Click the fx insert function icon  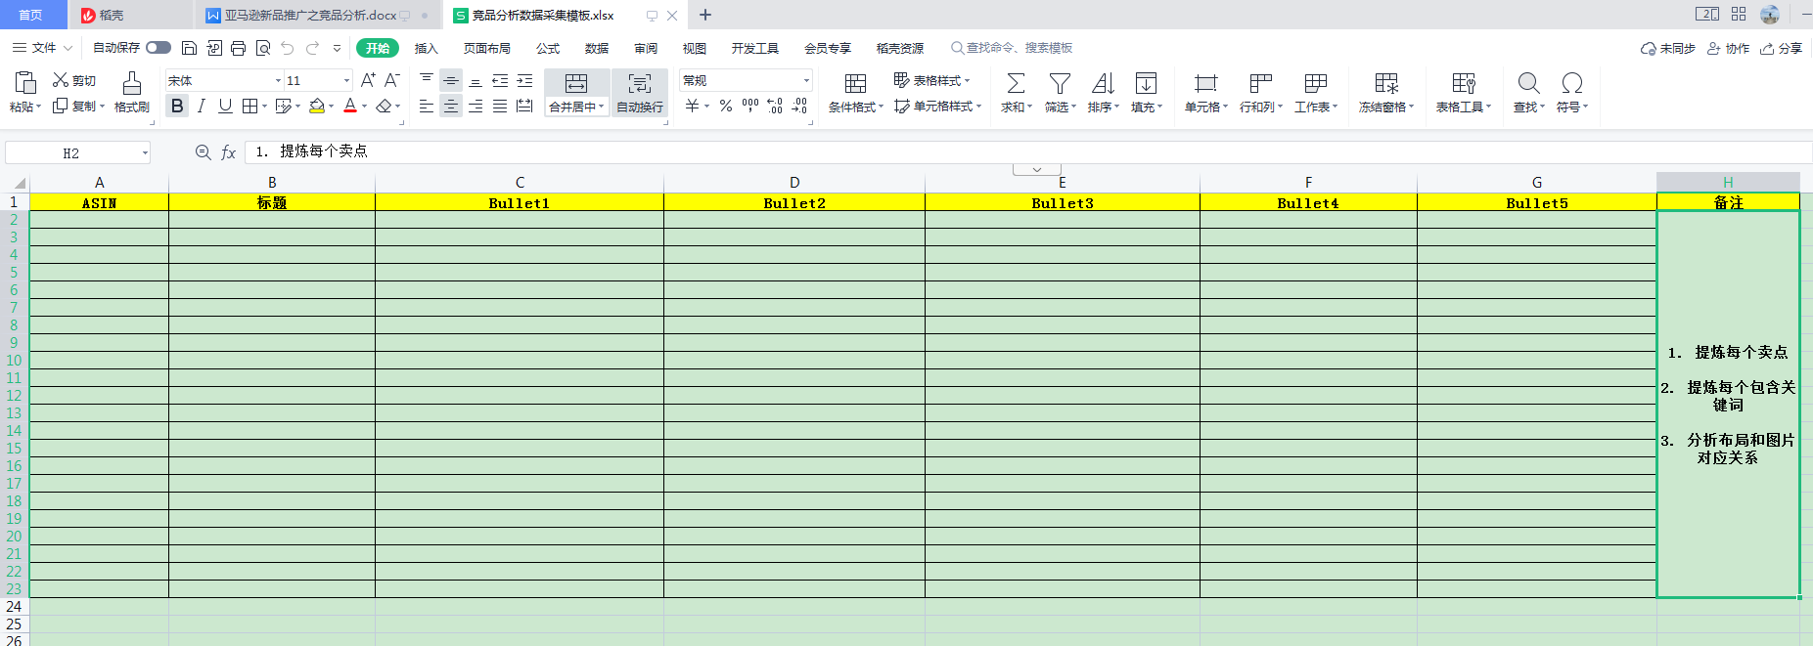[228, 152]
